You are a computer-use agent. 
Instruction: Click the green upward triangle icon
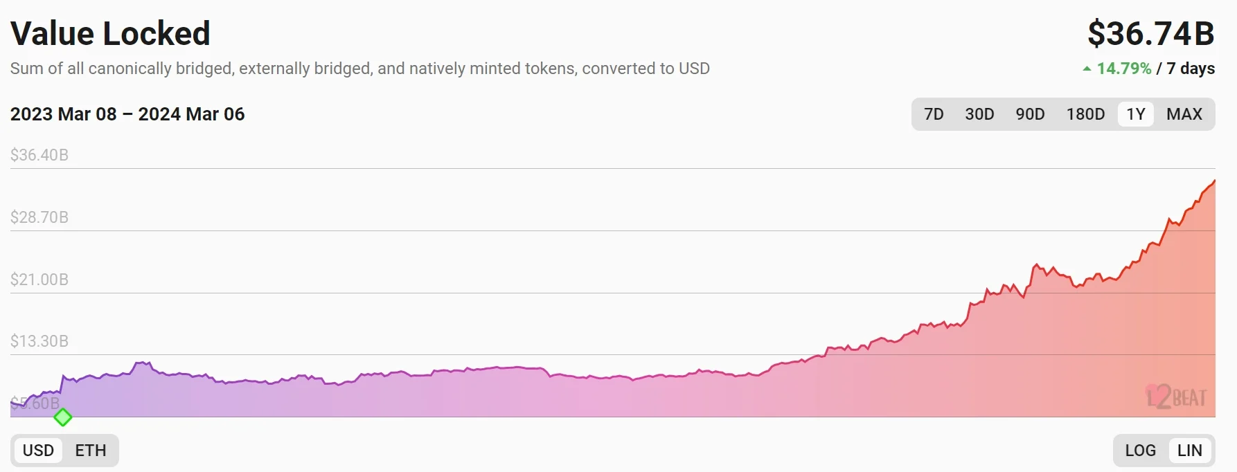pyautogui.click(x=1087, y=69)
